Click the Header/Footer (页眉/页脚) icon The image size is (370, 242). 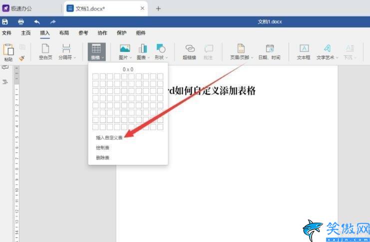coord(241,48)
